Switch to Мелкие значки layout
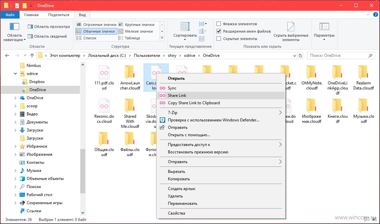The width and height of the screenshot is (380, 224). coord(136,31)
